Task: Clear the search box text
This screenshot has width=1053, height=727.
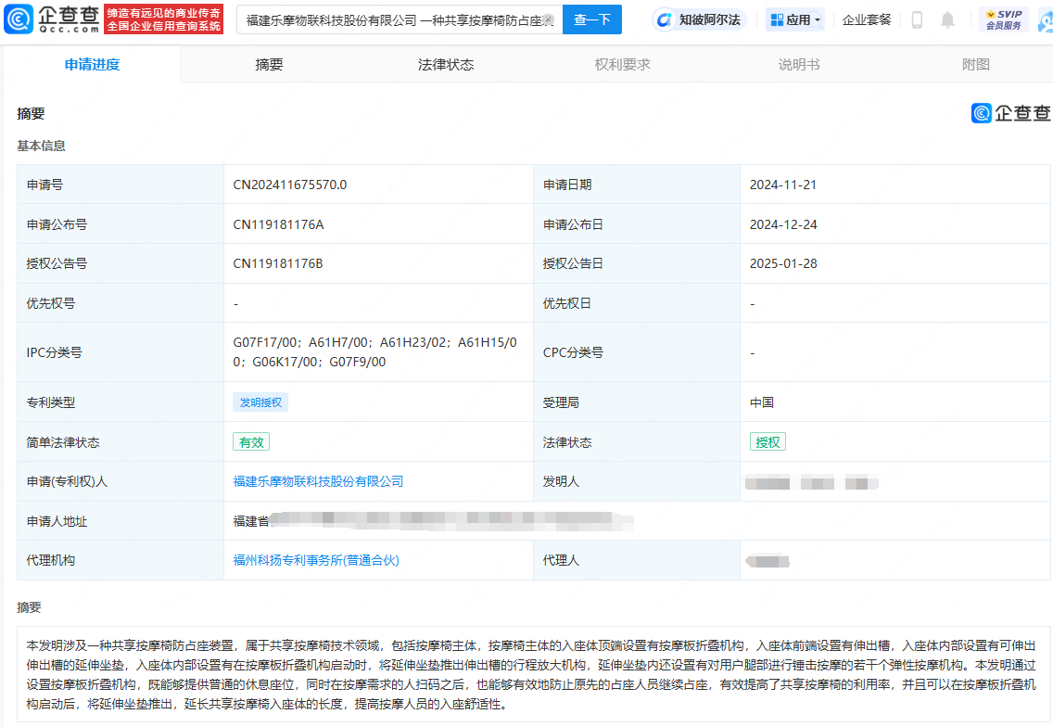Action: (548, 19)
